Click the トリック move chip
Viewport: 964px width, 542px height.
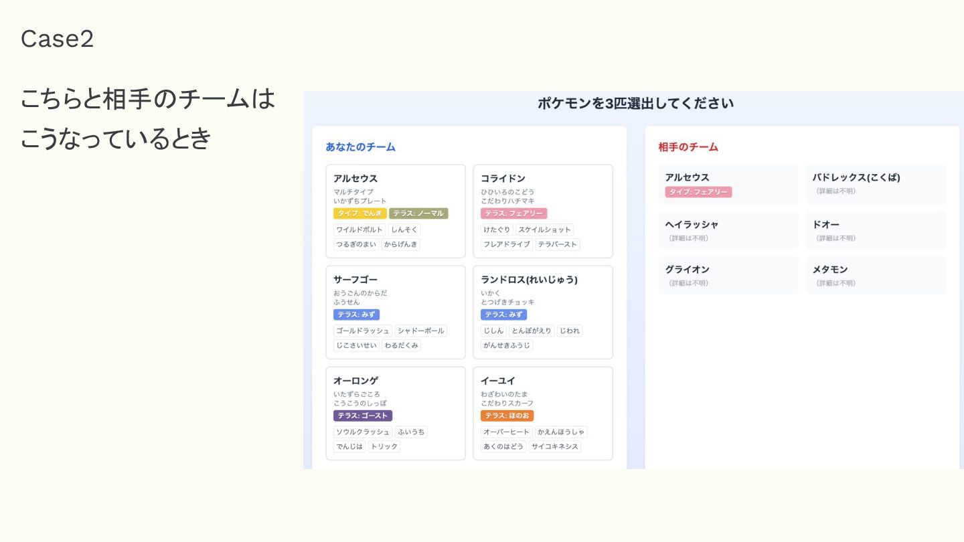pos(384,446)
